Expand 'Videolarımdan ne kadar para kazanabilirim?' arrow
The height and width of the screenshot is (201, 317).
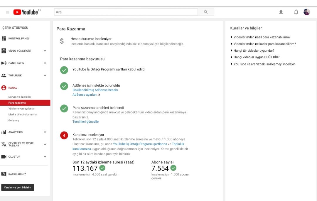(232, 44)
